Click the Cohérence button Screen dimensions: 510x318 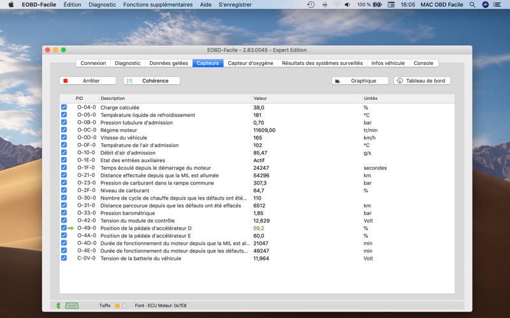click(152, 81)
